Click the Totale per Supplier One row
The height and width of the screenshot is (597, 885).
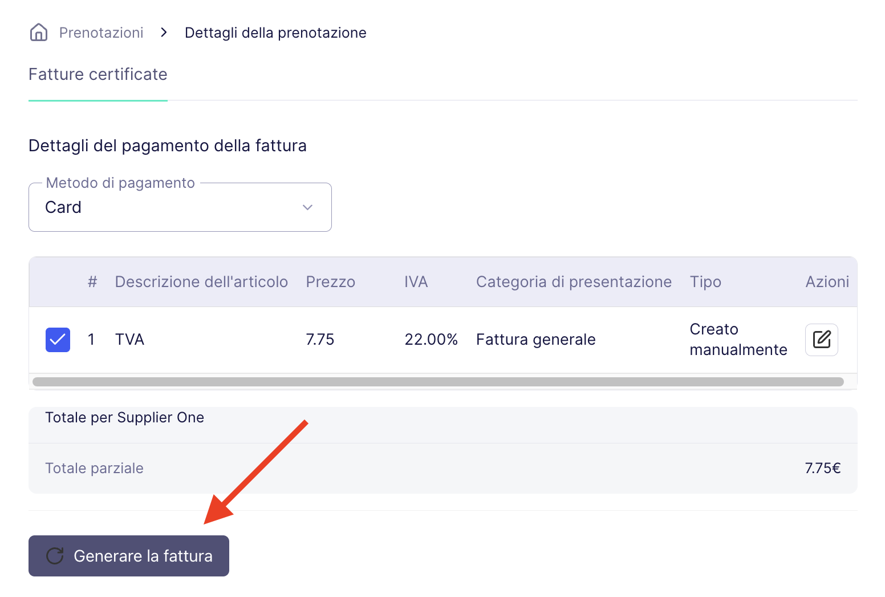(x=443, y=418)
